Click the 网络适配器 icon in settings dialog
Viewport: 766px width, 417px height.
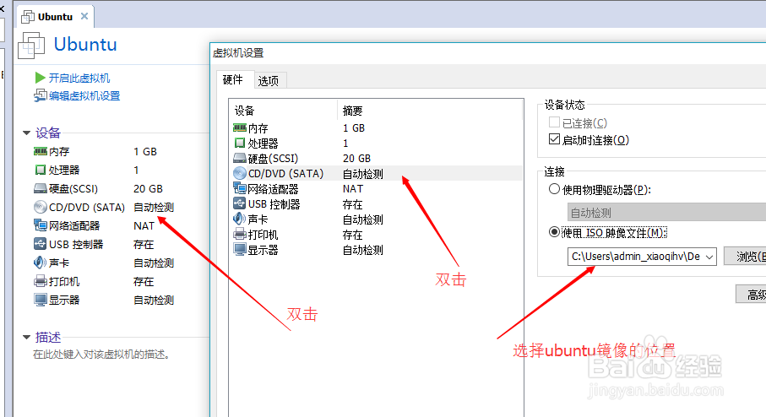tap(239, 188)
